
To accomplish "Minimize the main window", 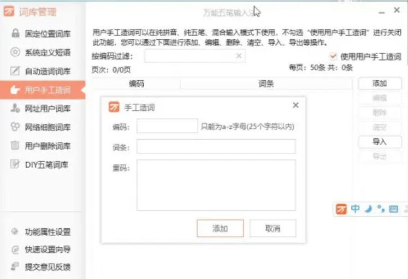I will 382,12.
